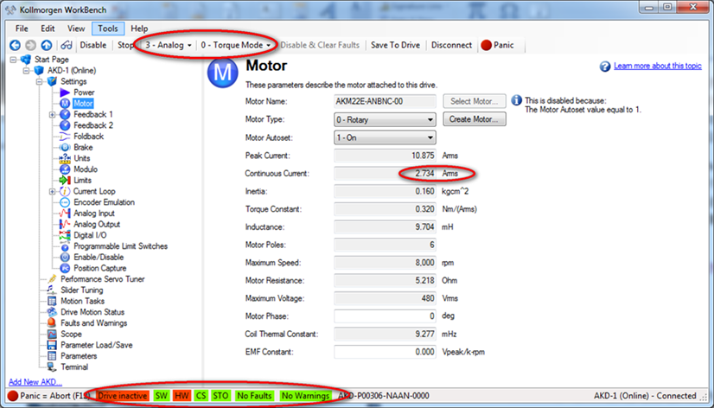The image size is (714, 408).
Task: Click Save To Drive
Action: click(x=395, y=45)
